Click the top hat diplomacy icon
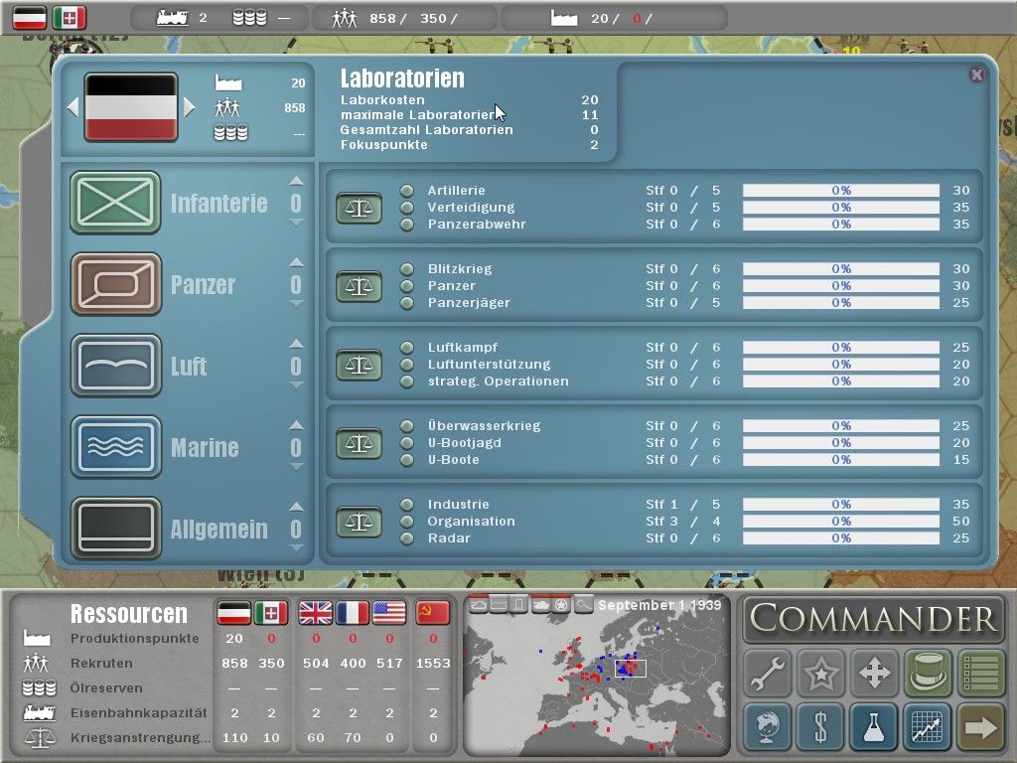1017x763 pixels. (x=927, y=673)
